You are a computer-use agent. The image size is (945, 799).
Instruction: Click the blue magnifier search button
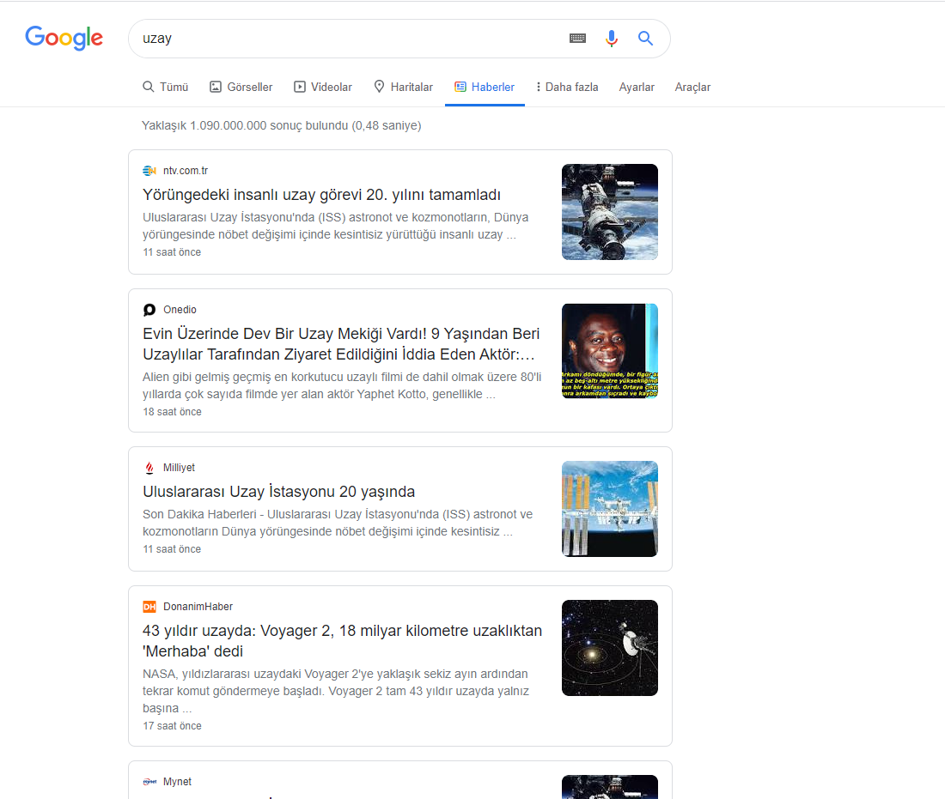645,39
